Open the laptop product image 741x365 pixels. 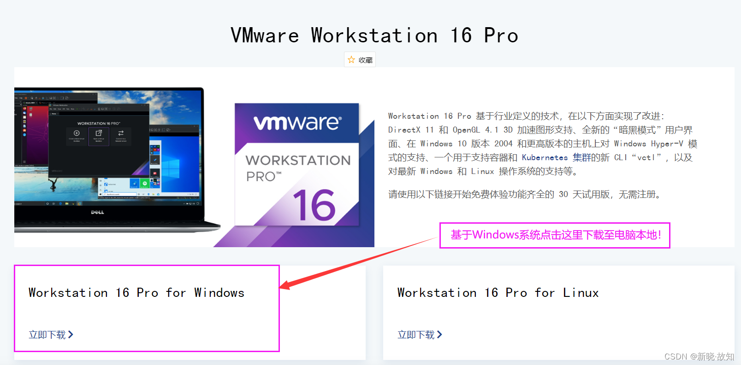(118, 160)
